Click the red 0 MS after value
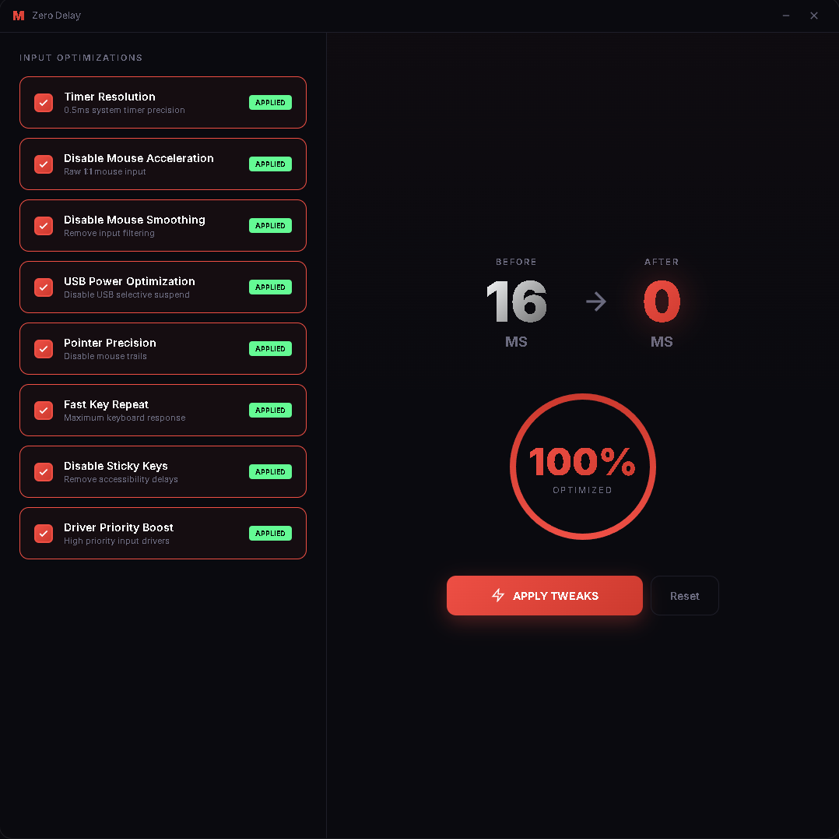 click(x=662, y=302)
